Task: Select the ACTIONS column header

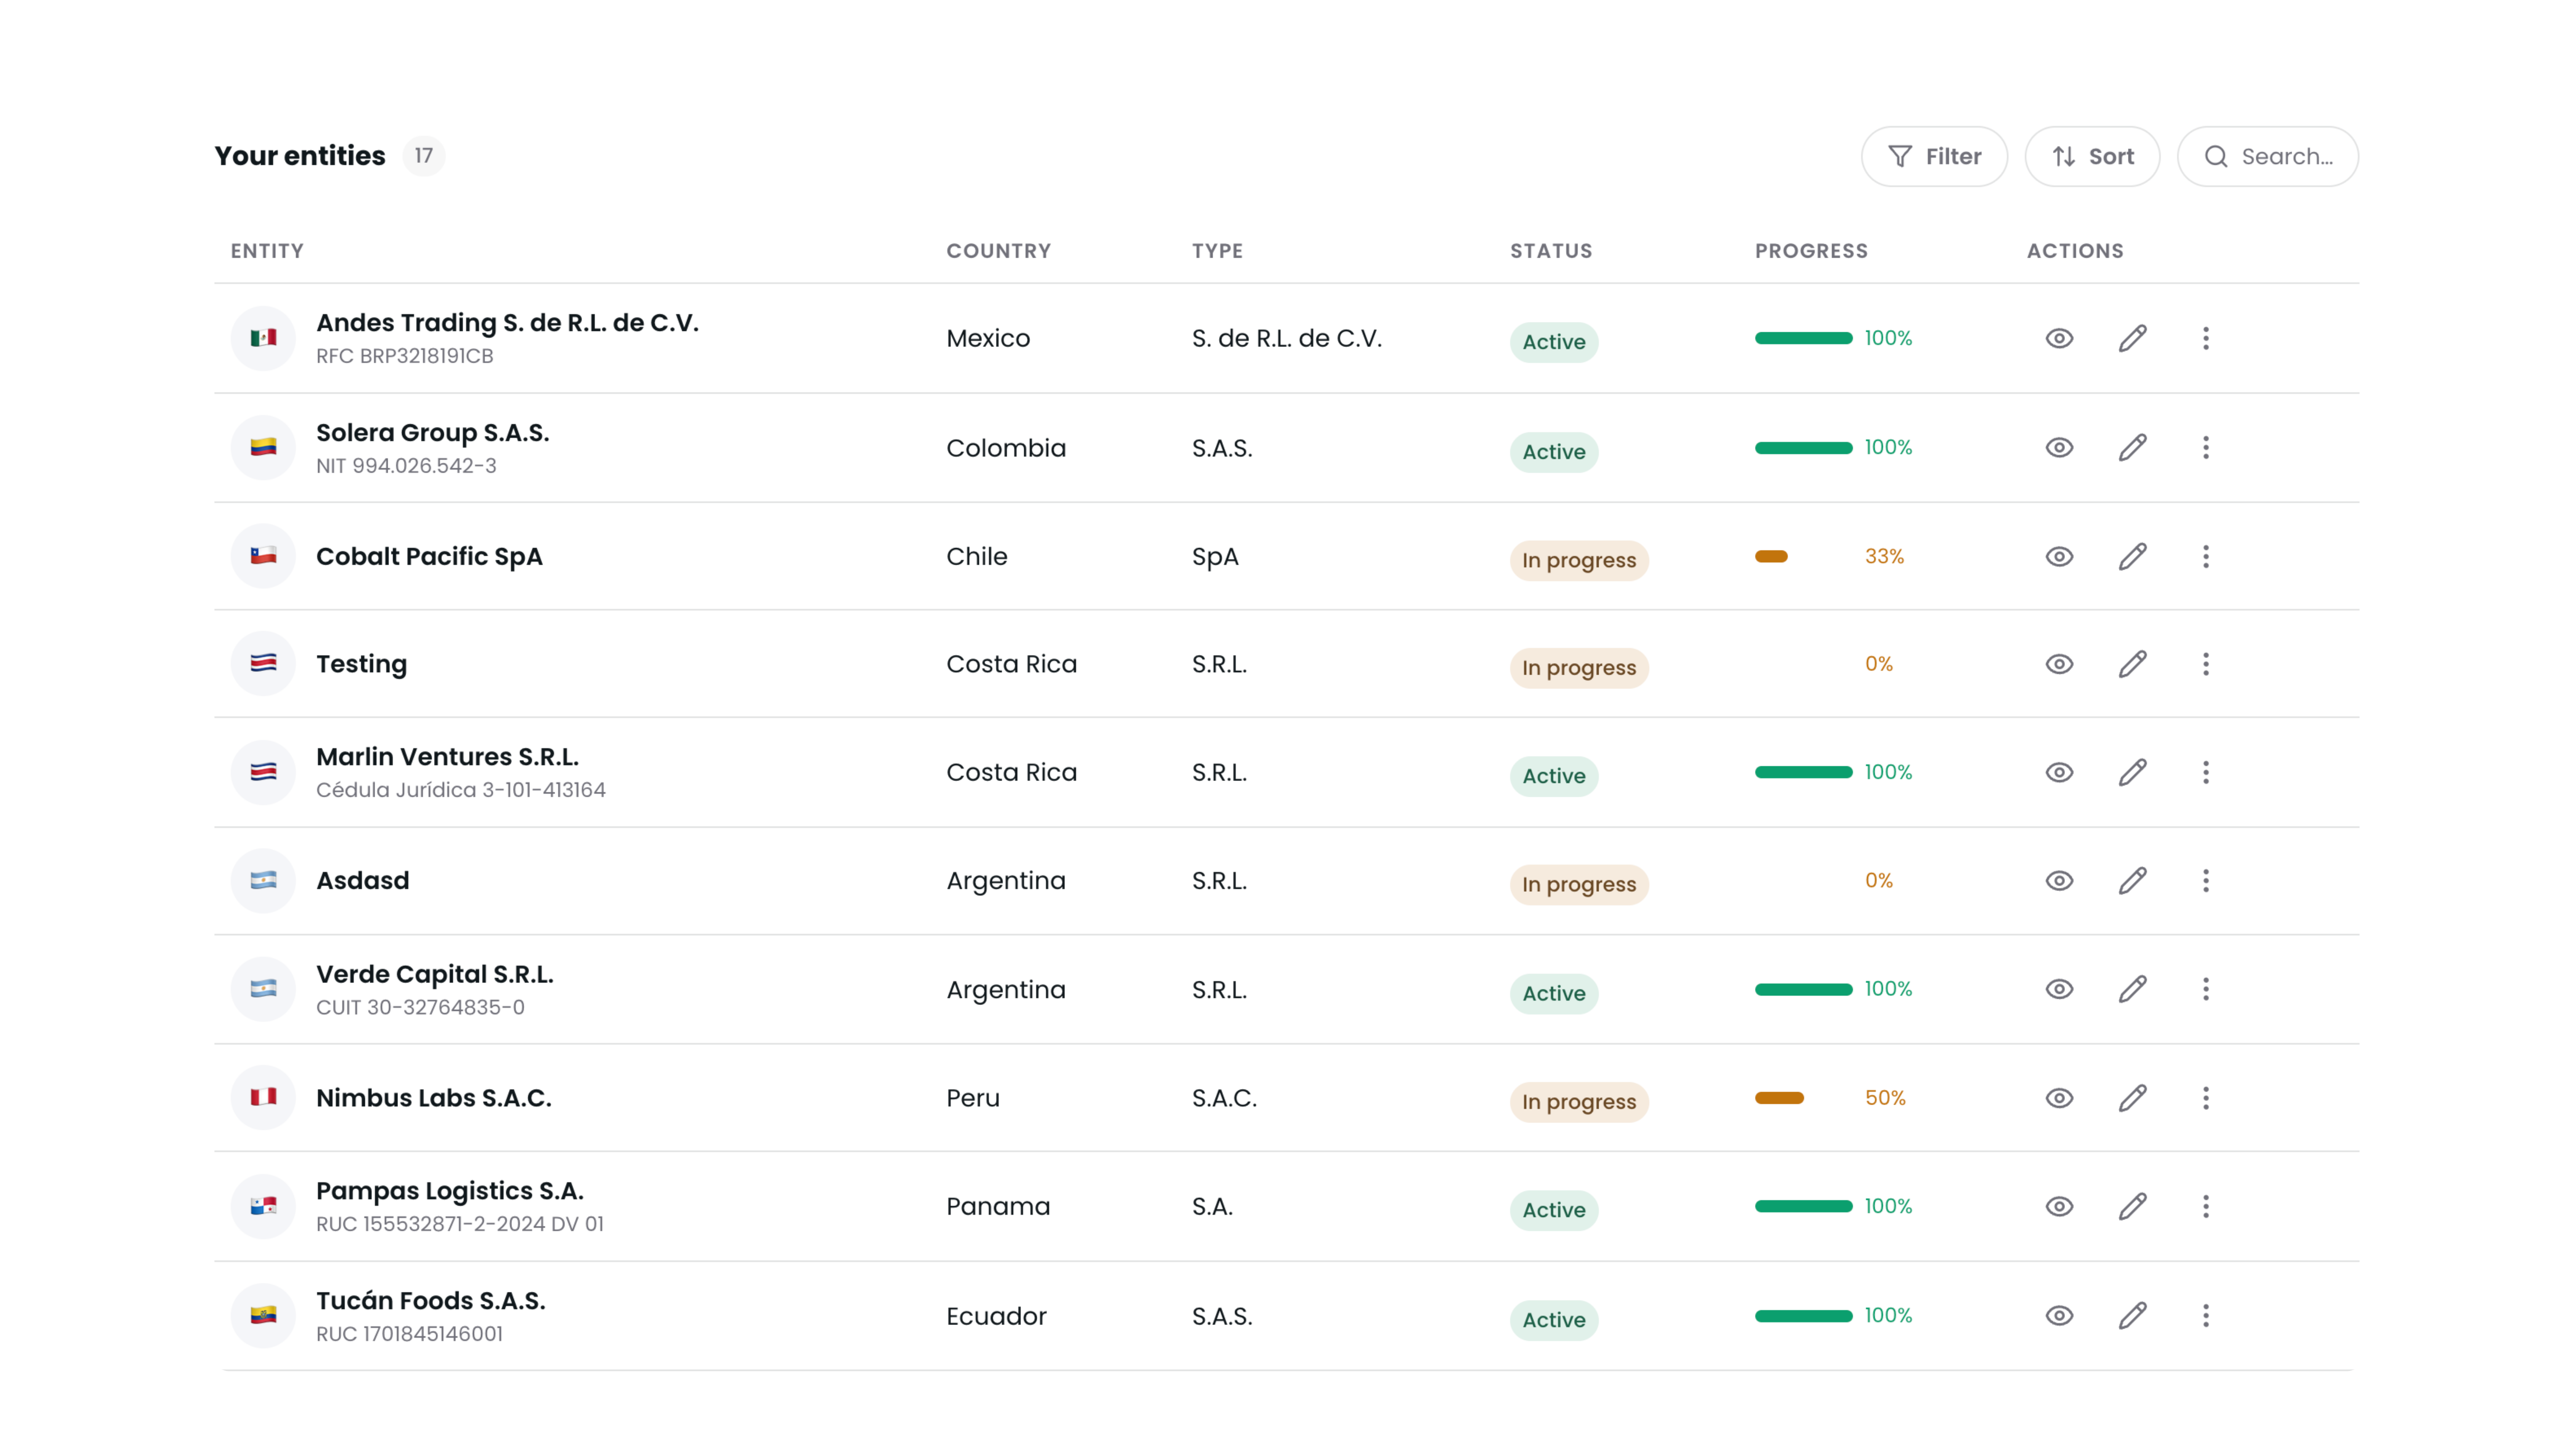Action: 2075,251
